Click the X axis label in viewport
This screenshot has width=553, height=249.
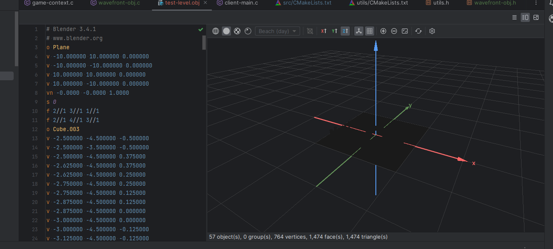tap(474, 163)
